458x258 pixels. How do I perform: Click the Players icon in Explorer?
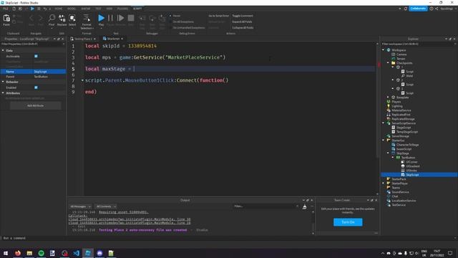point(389,102)
